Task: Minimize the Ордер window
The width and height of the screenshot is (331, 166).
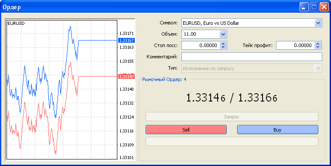Action: point(304,7)
